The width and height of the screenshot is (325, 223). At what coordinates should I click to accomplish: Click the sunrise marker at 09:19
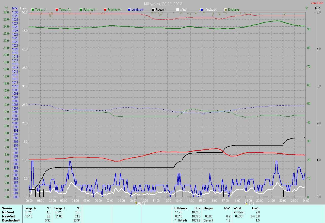point(137,203)
